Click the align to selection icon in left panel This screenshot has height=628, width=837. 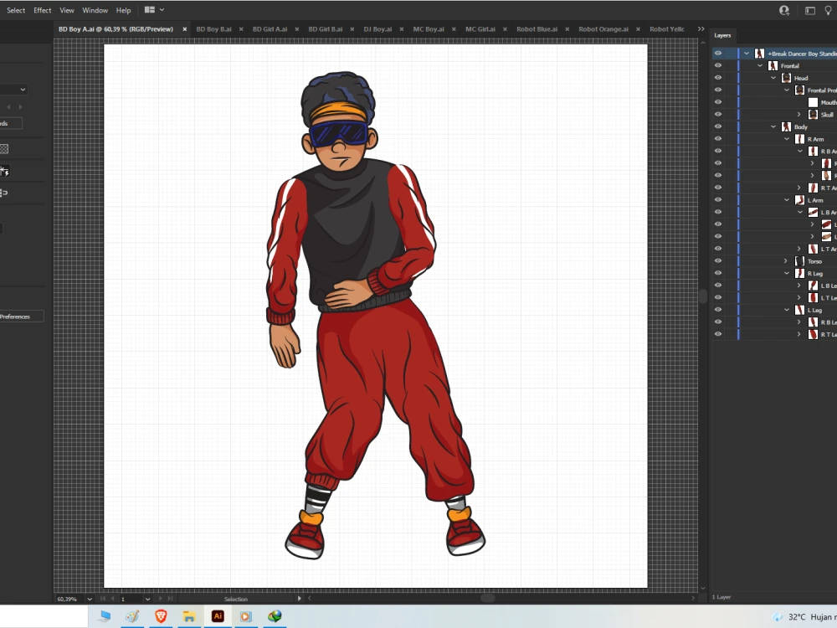click(x=3, y=193)
